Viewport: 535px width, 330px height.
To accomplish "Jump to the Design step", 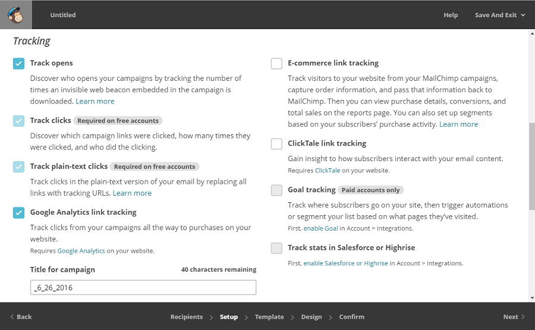I will click(x=311, y=317).
